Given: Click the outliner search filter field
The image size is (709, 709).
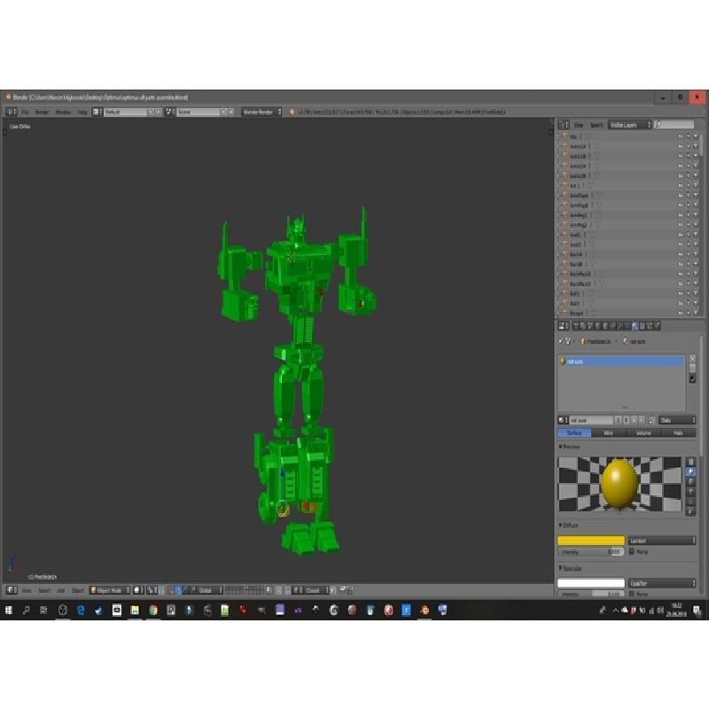Looking at the screenshot, I should 674,125.
